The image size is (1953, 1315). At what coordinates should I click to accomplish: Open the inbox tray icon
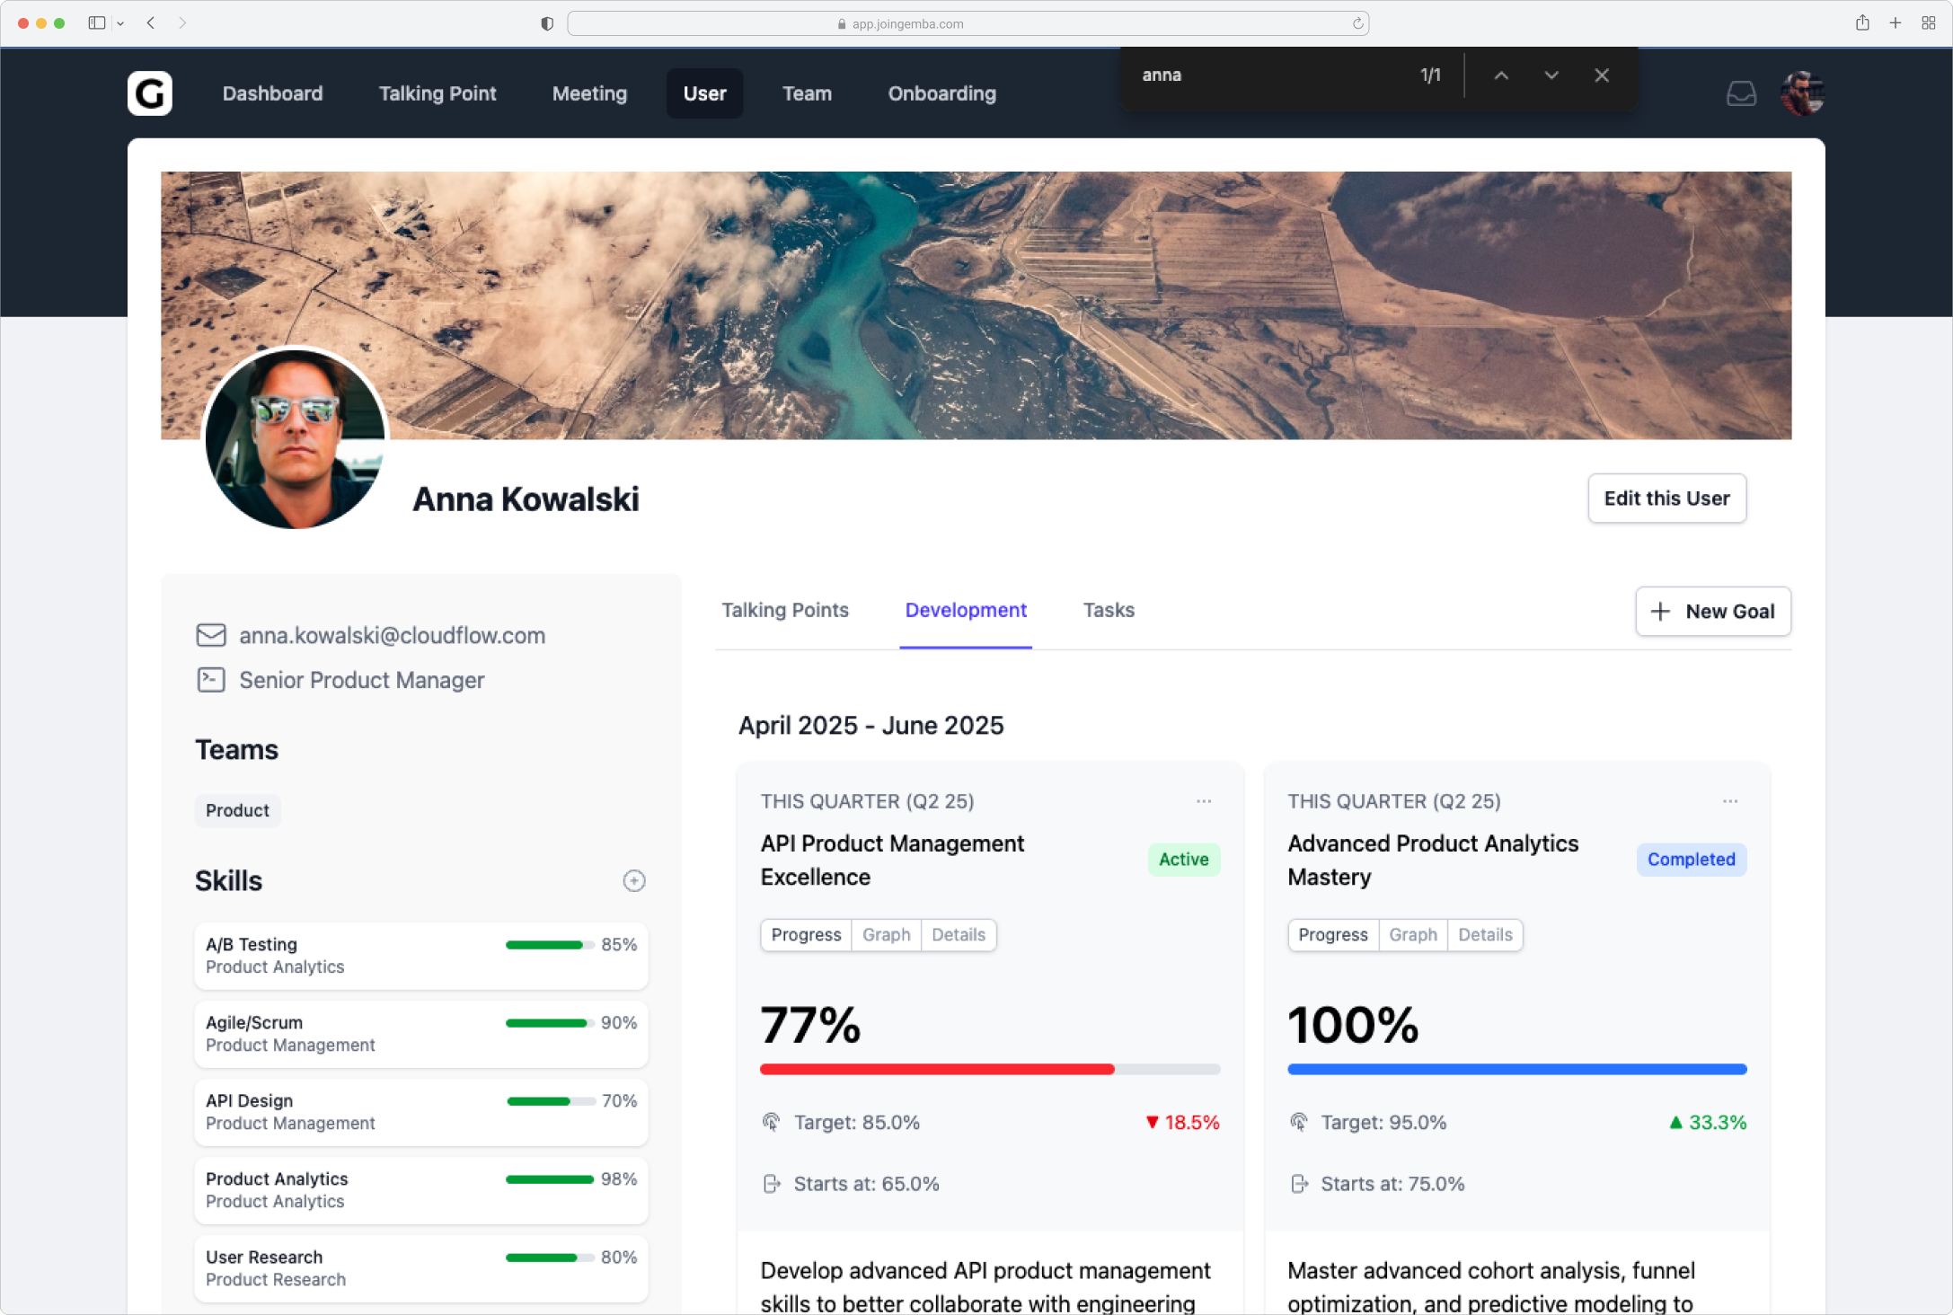click(1741, 93)
